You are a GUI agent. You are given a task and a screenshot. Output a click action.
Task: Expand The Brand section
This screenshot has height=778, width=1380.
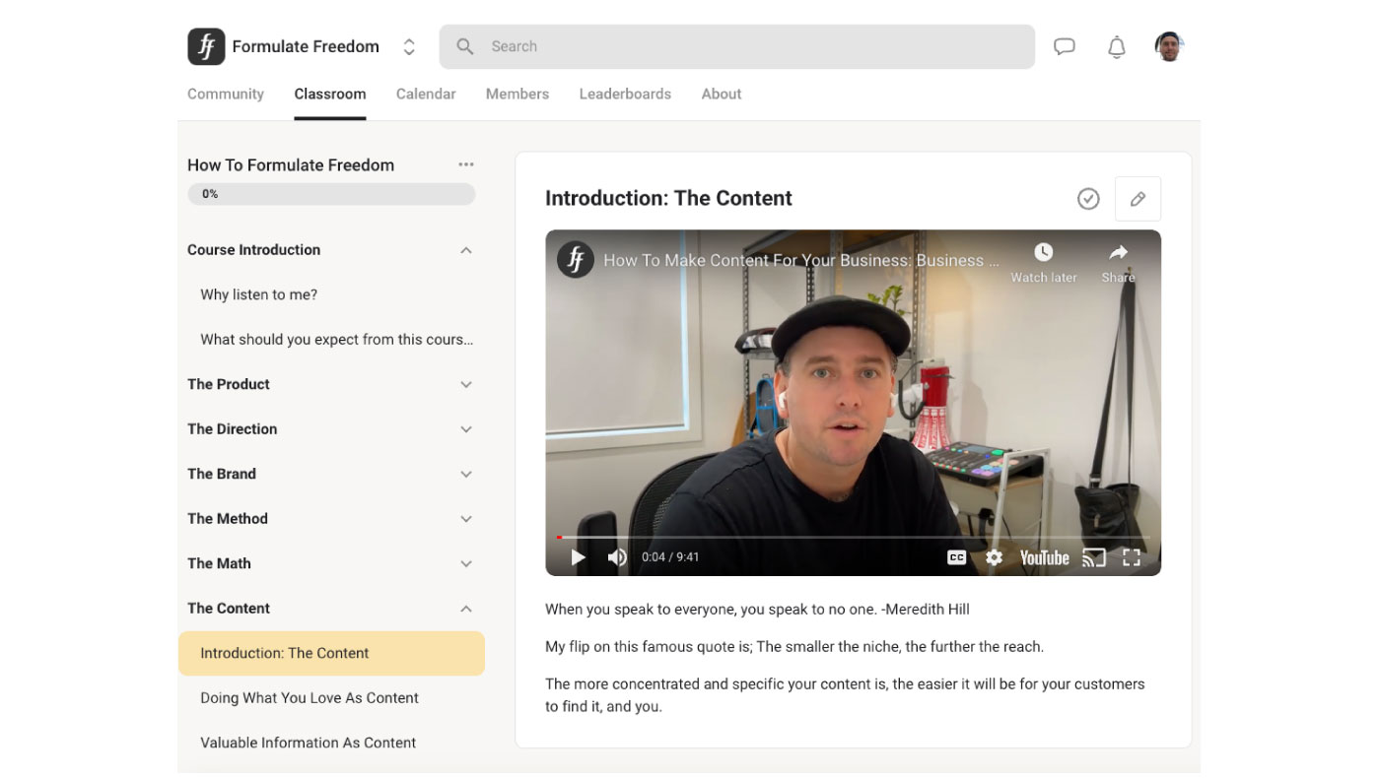point(466,474)
